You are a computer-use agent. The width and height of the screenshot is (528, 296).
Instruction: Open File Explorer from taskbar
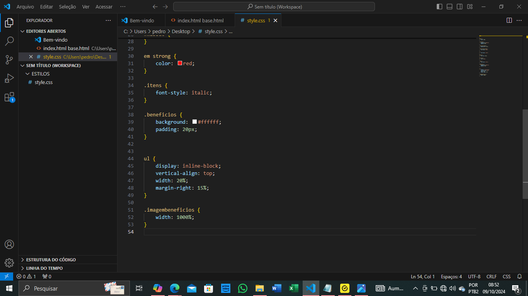[260, 288]
